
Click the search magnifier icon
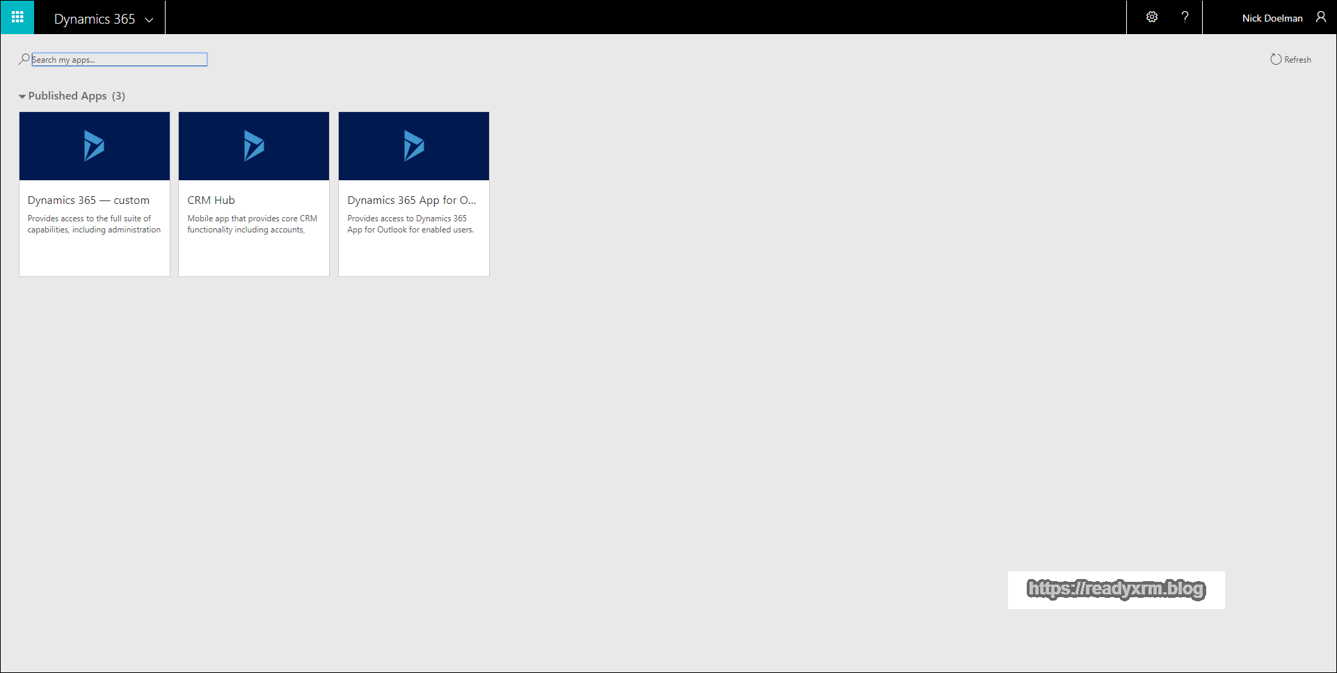click(24, 59)
